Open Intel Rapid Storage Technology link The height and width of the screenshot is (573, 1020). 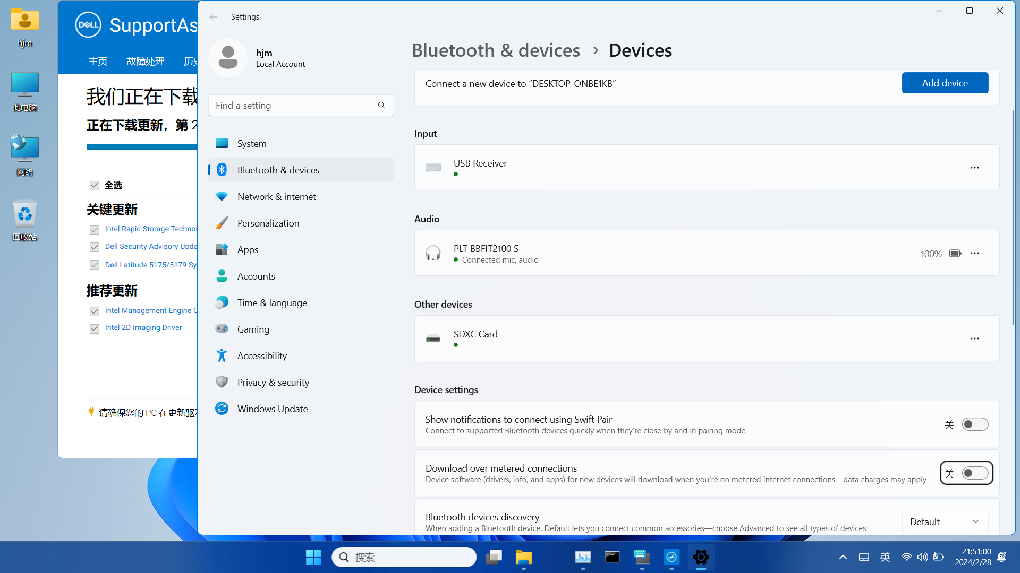pos(151,229)
